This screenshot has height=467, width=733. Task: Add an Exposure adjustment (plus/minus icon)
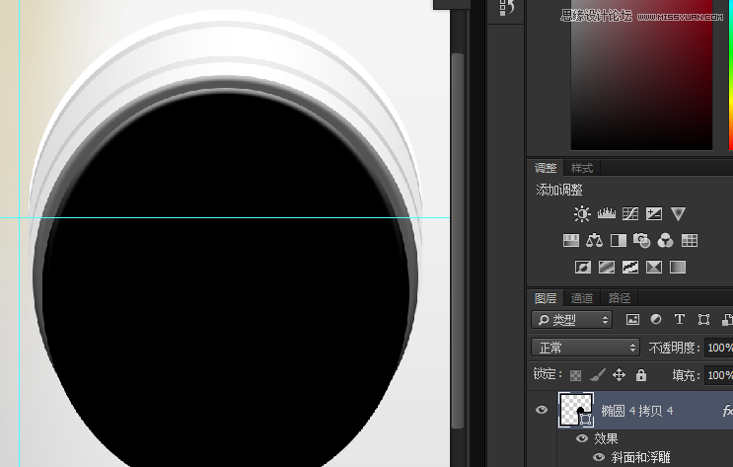pos(654,214)
